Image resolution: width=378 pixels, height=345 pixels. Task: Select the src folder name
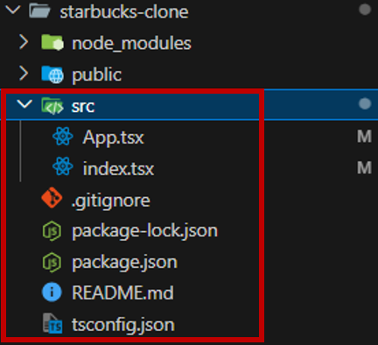click(x=83, y=107)
